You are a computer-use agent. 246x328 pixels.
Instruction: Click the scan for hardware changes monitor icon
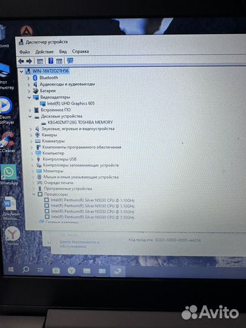(70, 61)
